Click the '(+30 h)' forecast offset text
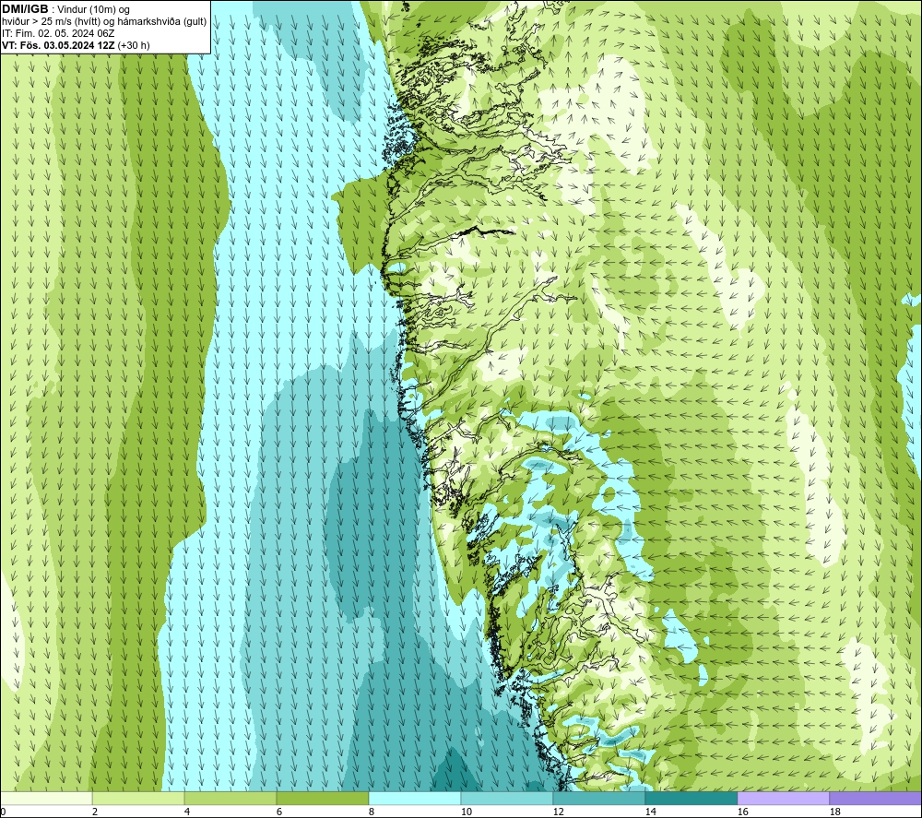922x818 pixels. [x=134, y=45]
